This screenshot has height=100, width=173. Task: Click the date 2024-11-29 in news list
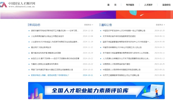pyautogui.click(x=88, y=42)
